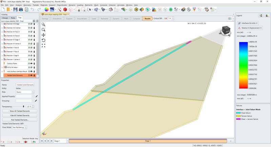Toggle visibility eye for Restrain XYZ Vertex
This screenshot has width=271, height=147.
[x=31, y=28]
